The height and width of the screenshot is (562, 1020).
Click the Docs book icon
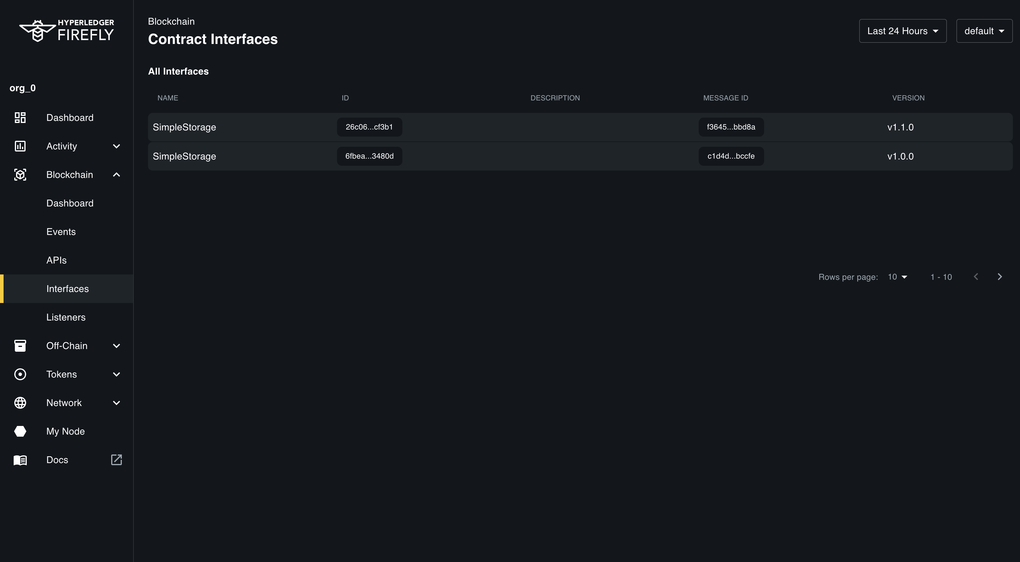[x=20, y=460]
